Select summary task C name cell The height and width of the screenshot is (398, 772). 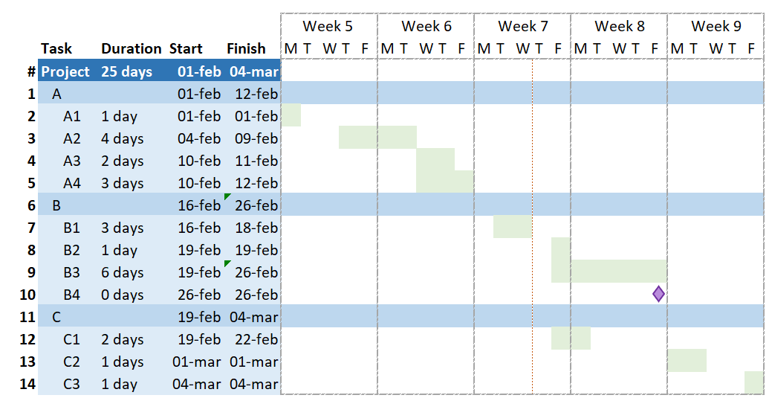click(x=57, y=317)
